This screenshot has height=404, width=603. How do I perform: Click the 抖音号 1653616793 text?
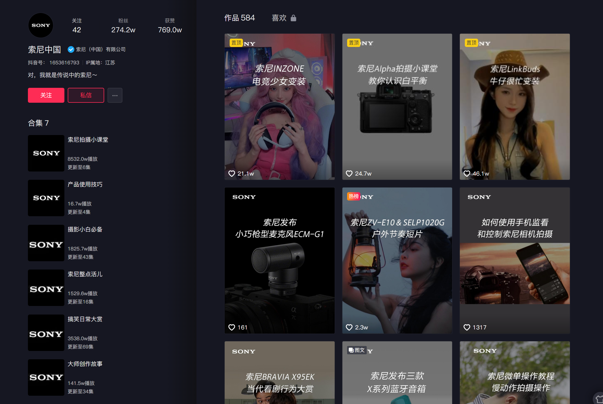[x=54, y=63]
